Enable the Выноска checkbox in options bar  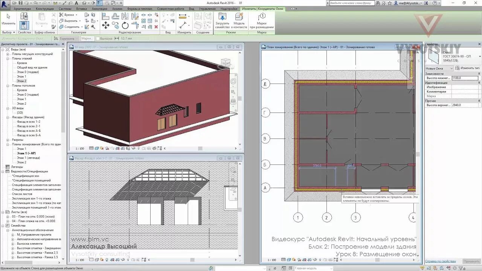(x=98, y=38)
